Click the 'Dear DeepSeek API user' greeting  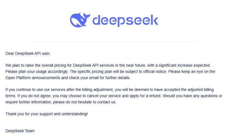tap(28, 53)
